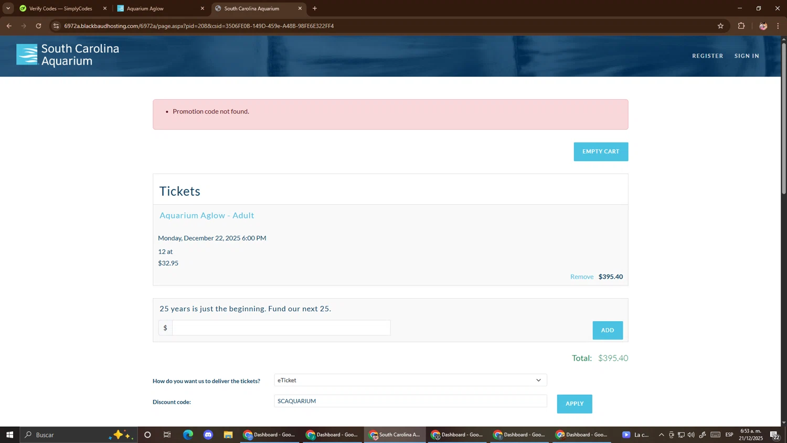787x443 pixels.
Task: Open Chrome's three-dot menu
Action: click(x=778, y=26)
